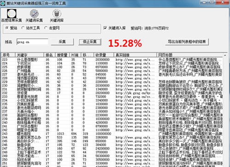This screenshot has height=167, width=230.
Task: Click the 采集 button
Action: click(62, 42)
